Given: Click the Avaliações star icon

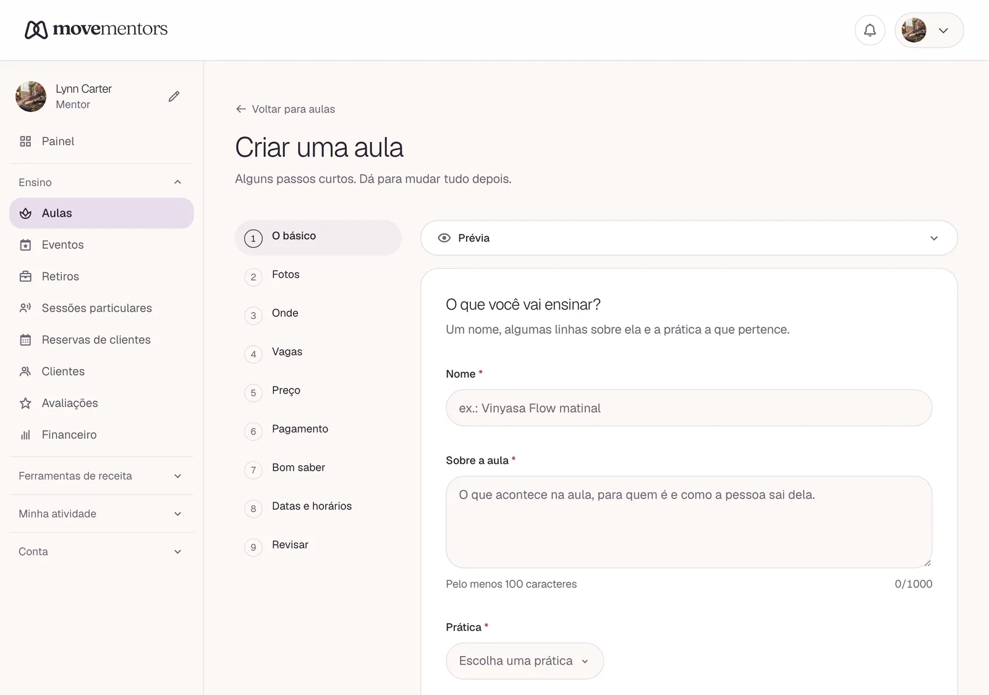Looking at the screenshot, I should point(25,403).
